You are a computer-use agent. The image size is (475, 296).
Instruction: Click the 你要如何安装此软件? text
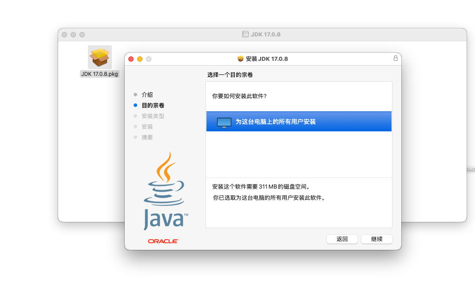tap(239, 96)
